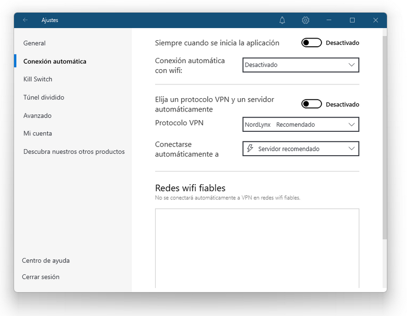Toggle 'Elija un protocolo VPN' automatic switch

[311, 104]
